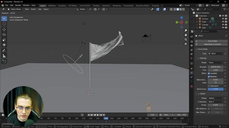The height and width of the screenshot is (128, 229).
Task: Select the Move tool
Action: click(4, 30)
